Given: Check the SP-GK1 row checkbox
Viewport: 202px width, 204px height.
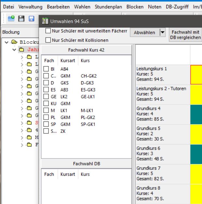Looking at the screenshot, I should [46, 124].
